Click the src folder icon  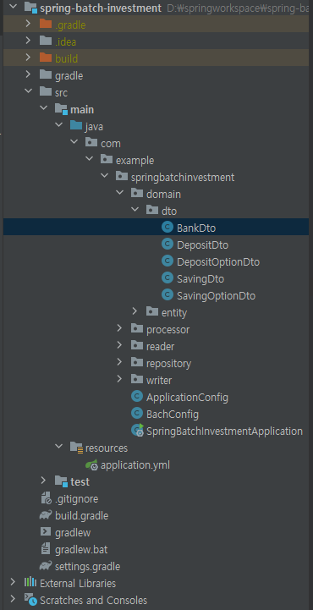pos(46,92)
